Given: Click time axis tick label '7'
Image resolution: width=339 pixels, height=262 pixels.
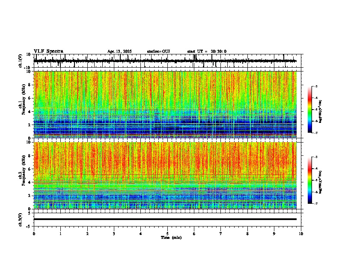Looking at the screenshot, I should click(221, 234).
